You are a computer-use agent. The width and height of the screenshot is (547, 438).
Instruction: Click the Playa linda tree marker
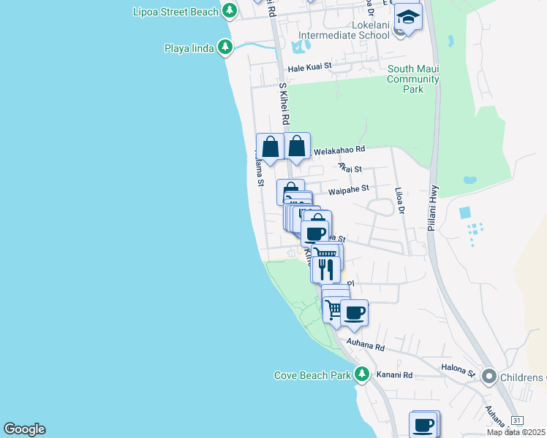(x=225, y=47)
